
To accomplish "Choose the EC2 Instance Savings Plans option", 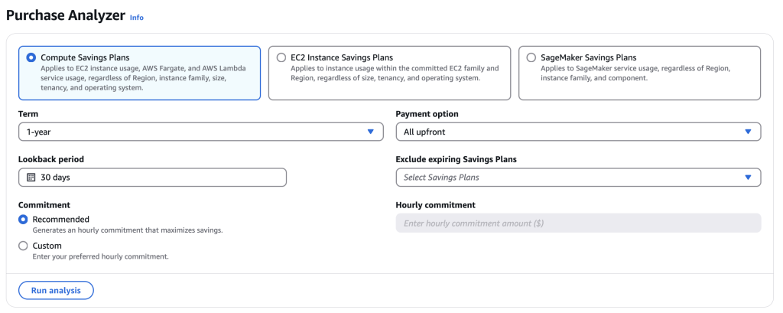I will [x=281, y=57].
